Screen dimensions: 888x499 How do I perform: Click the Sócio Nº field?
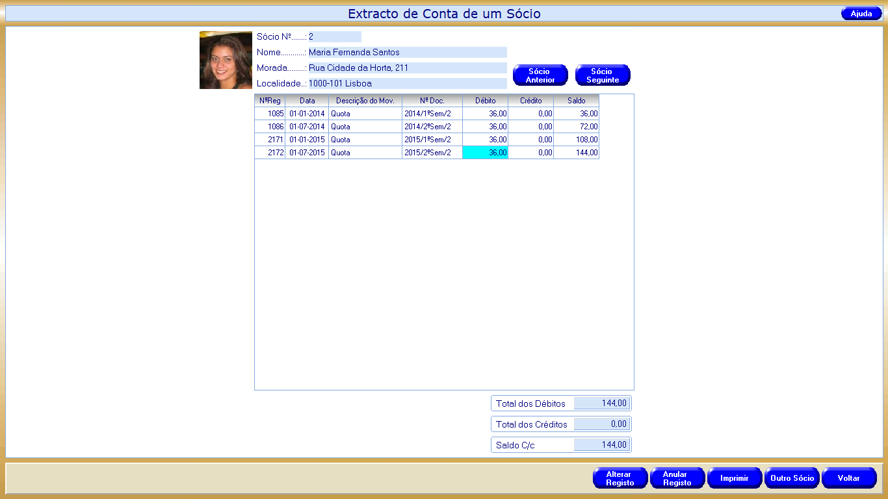(x=334, y=37)
